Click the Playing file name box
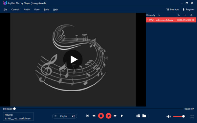The width and height of the screenshot is (197, 123). (x=18, y=116)
